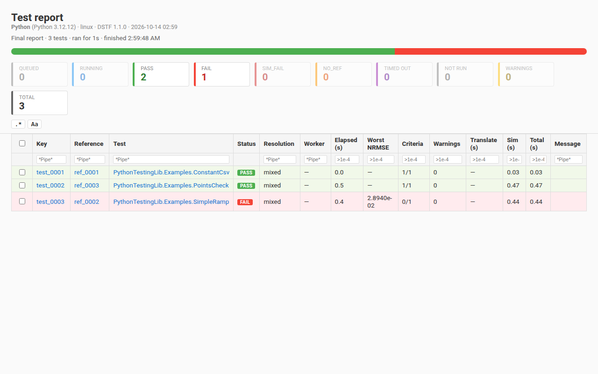This screenshot has height=374, width=598.
Task: Click the FAIL badge in the test_0003 row
Action: click(245, 202)
